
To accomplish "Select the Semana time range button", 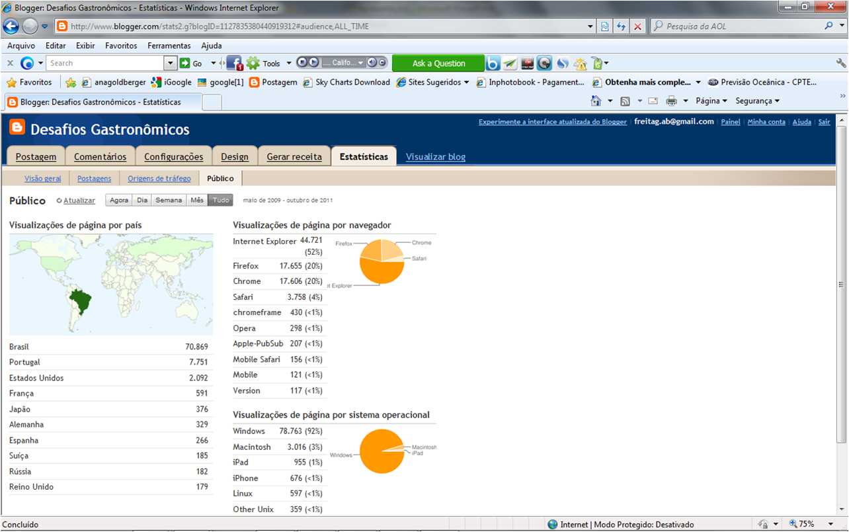I will (x=169, y=200).
